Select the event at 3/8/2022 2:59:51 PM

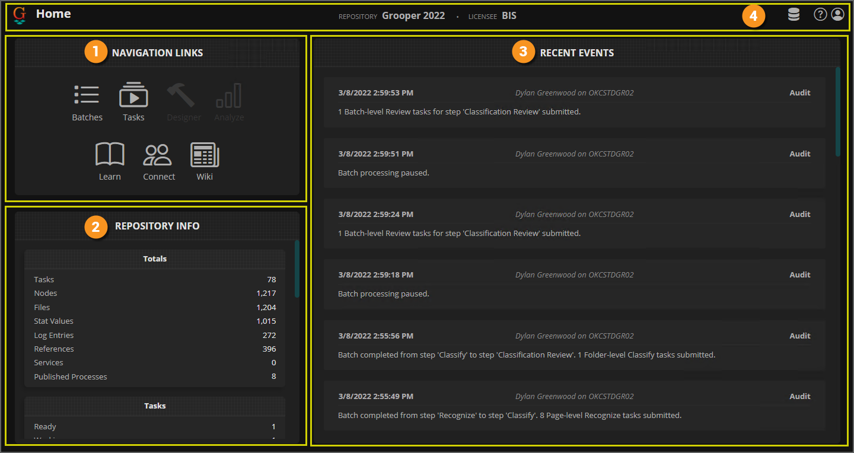(x=575, y=163)
